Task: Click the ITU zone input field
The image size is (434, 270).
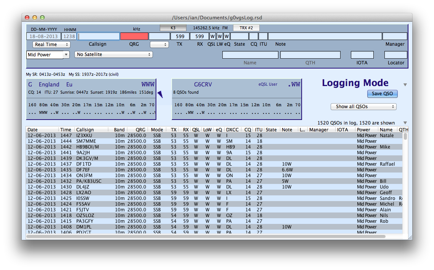Action: [263, 36]
